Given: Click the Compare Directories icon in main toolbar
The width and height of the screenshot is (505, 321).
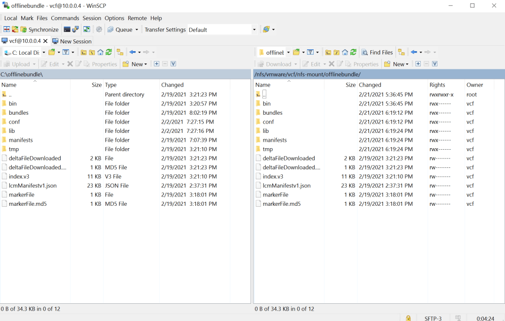Looking at the screenshot, I should (x=6, y=30).
